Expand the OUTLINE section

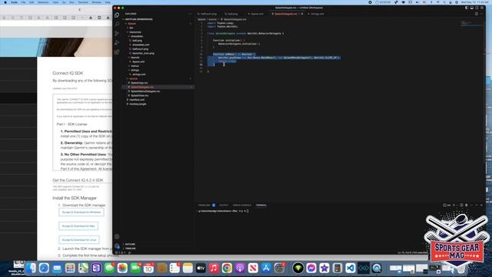pos(130,244)
